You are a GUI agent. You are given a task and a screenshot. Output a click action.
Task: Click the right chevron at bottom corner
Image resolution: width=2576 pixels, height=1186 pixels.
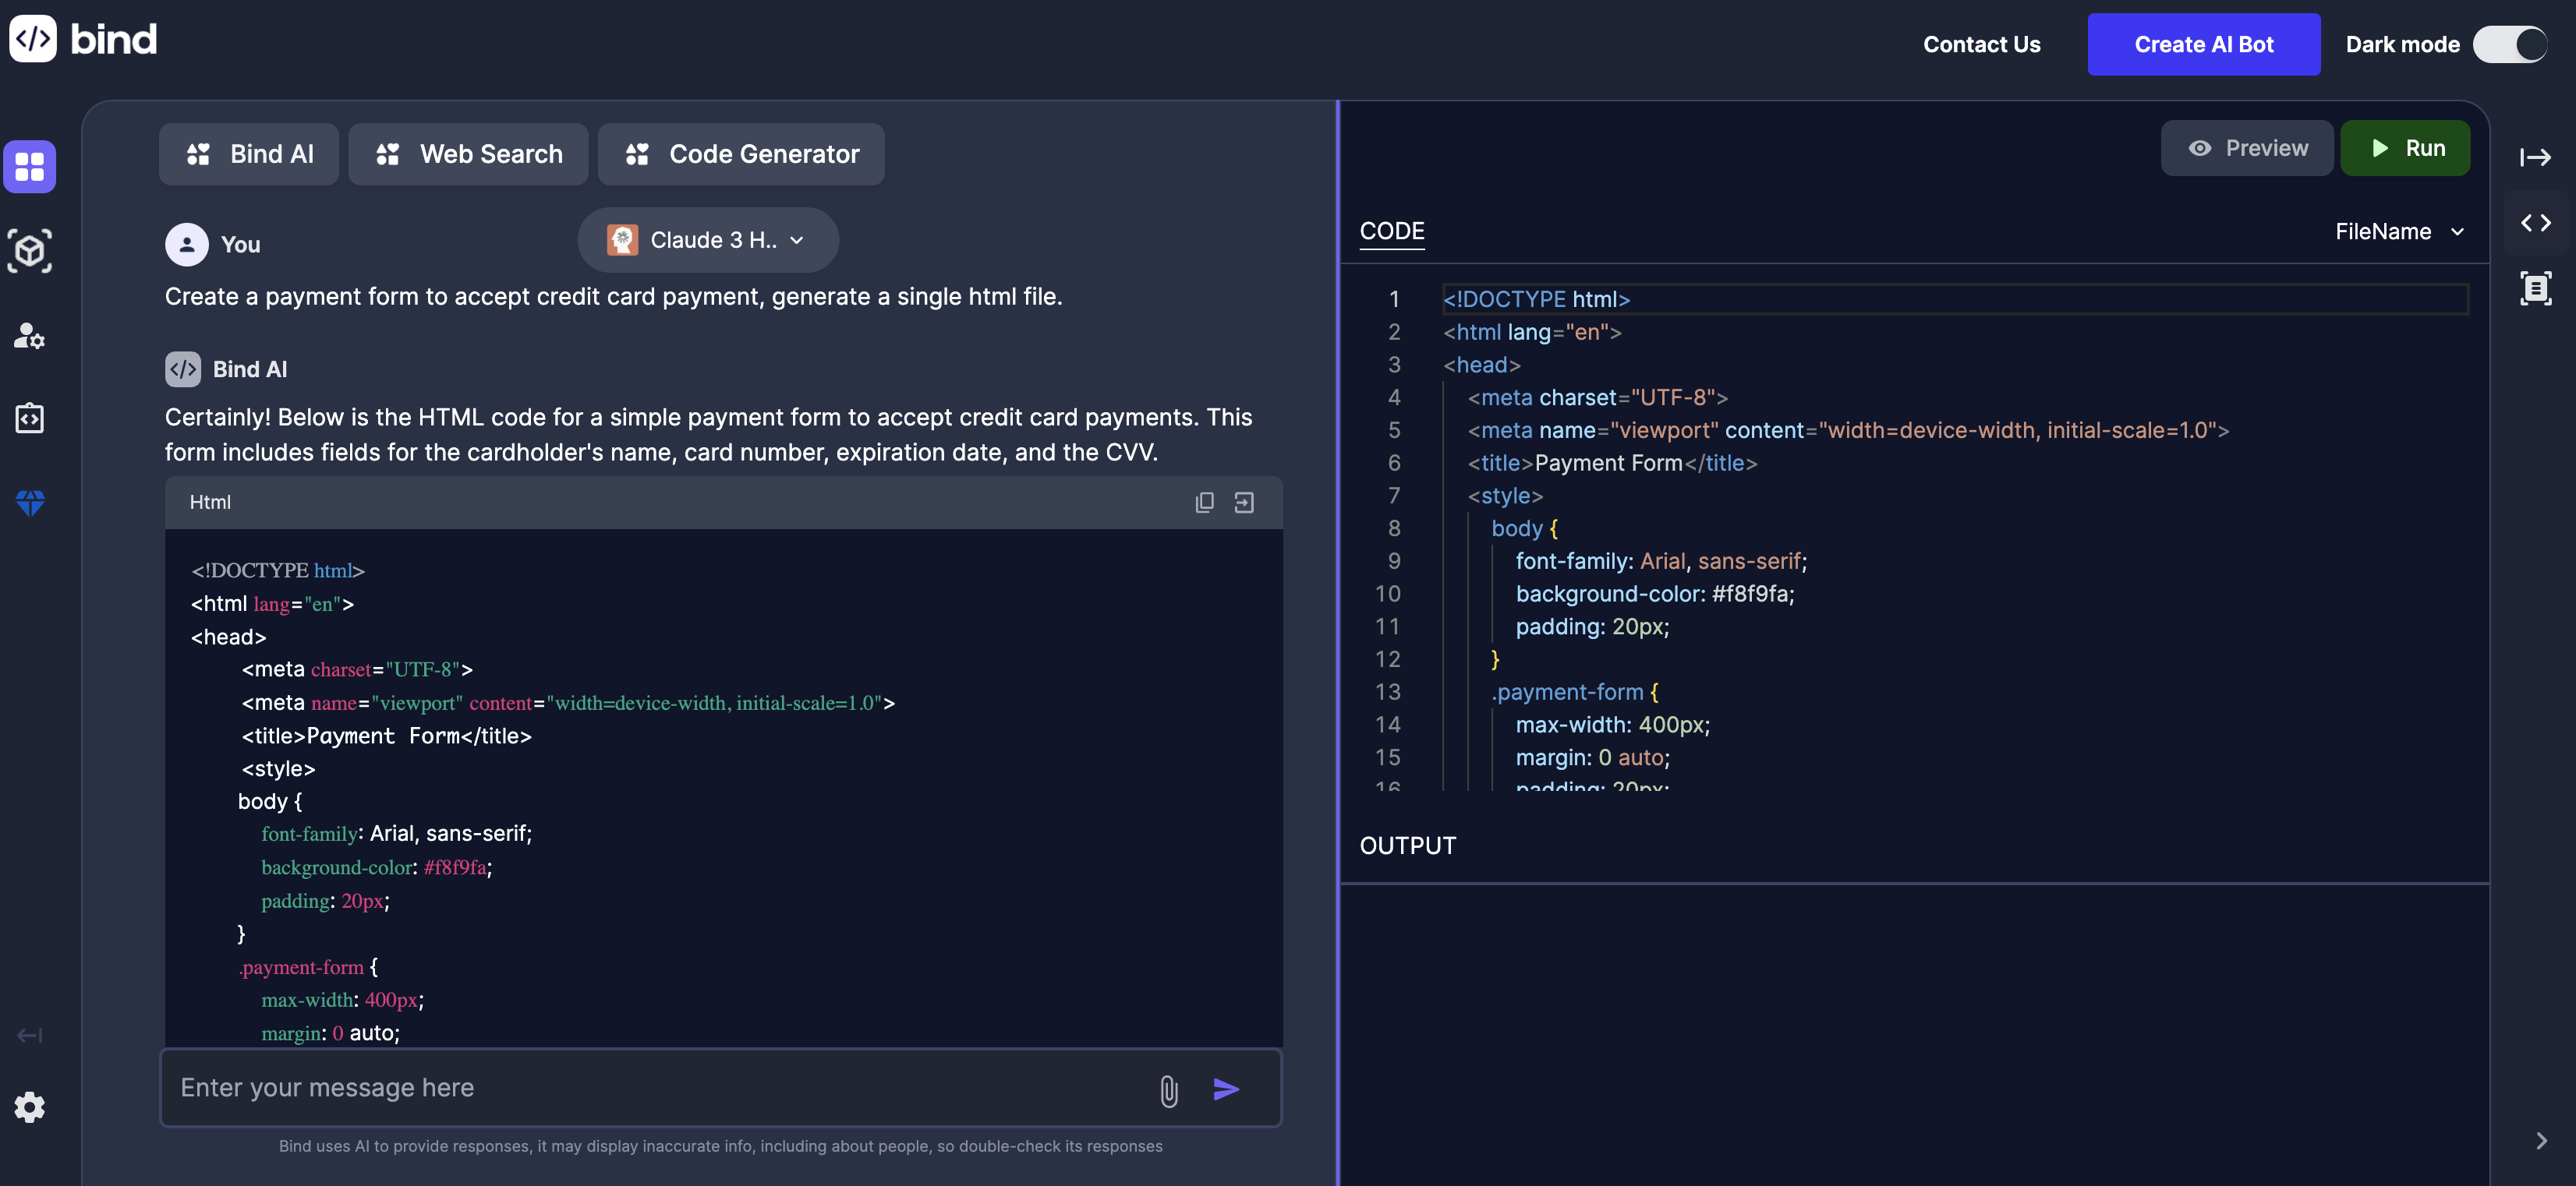point(2541,1140)
